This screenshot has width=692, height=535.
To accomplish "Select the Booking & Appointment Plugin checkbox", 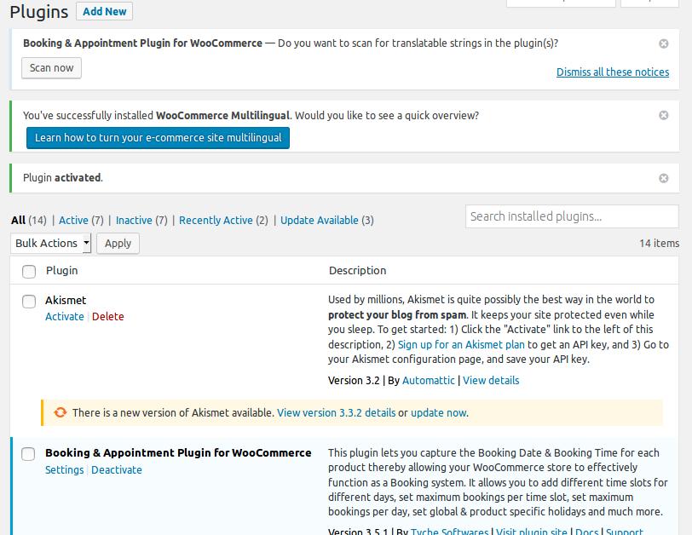I will coord(29,453).
